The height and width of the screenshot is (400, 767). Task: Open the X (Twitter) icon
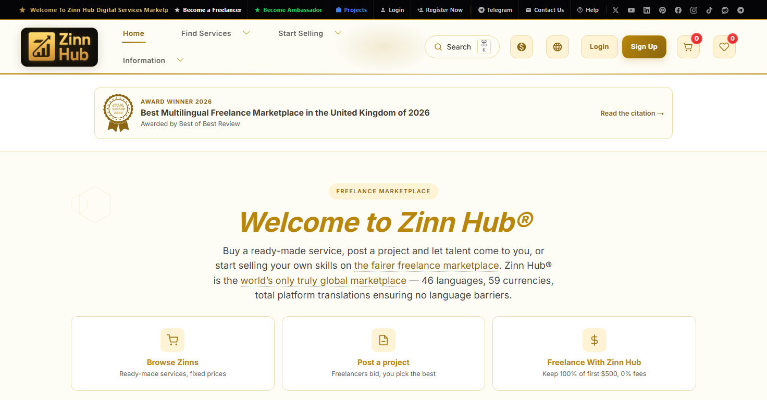pos(615,10)
